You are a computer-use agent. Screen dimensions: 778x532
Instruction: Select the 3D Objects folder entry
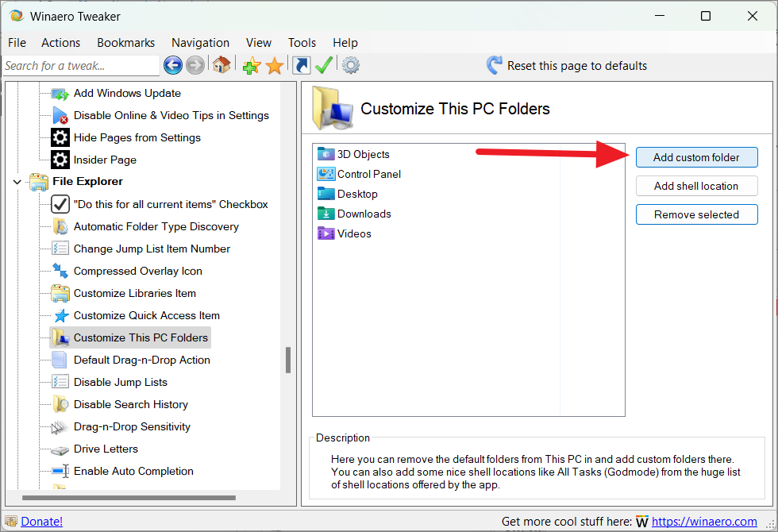[353, 154]
